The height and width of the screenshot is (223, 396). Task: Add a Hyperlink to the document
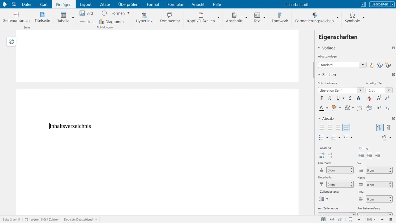[x=144, y=17]
